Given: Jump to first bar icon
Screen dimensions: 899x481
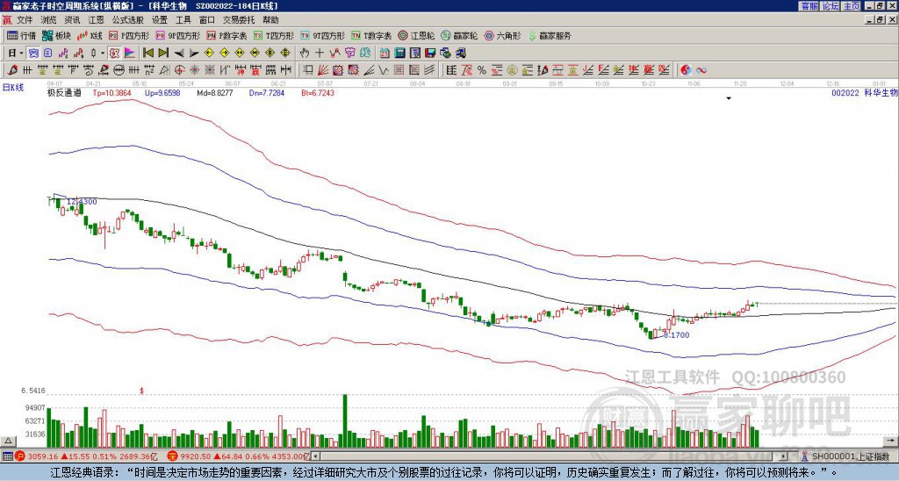Looking at the screenshot, I should click(x=147, y=54).
